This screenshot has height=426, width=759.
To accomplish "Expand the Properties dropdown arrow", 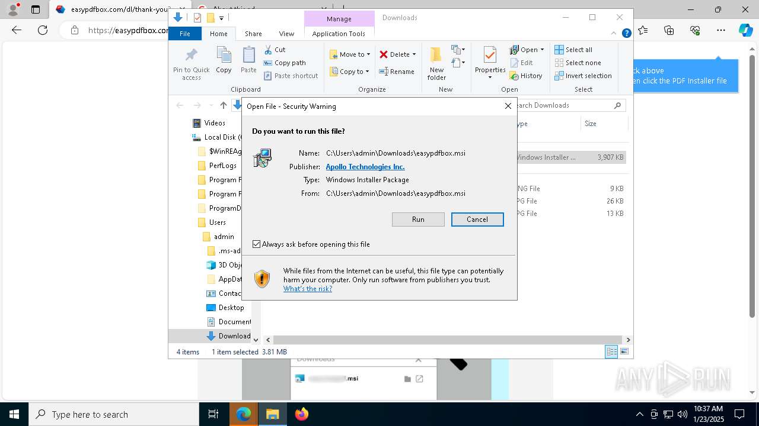I will (490, 77).
